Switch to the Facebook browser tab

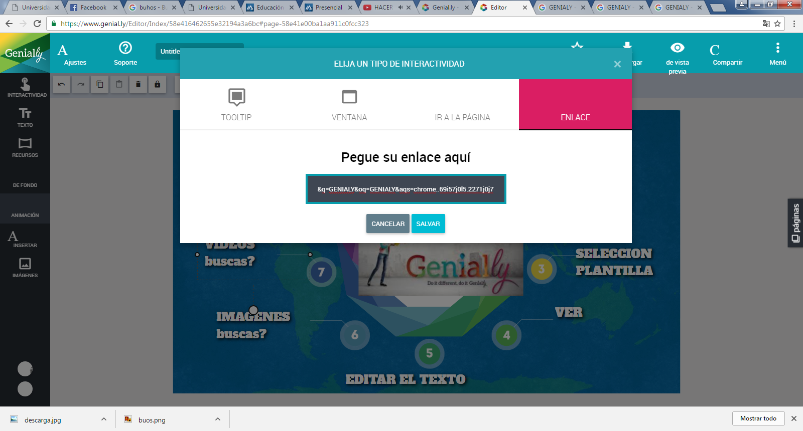93,8
